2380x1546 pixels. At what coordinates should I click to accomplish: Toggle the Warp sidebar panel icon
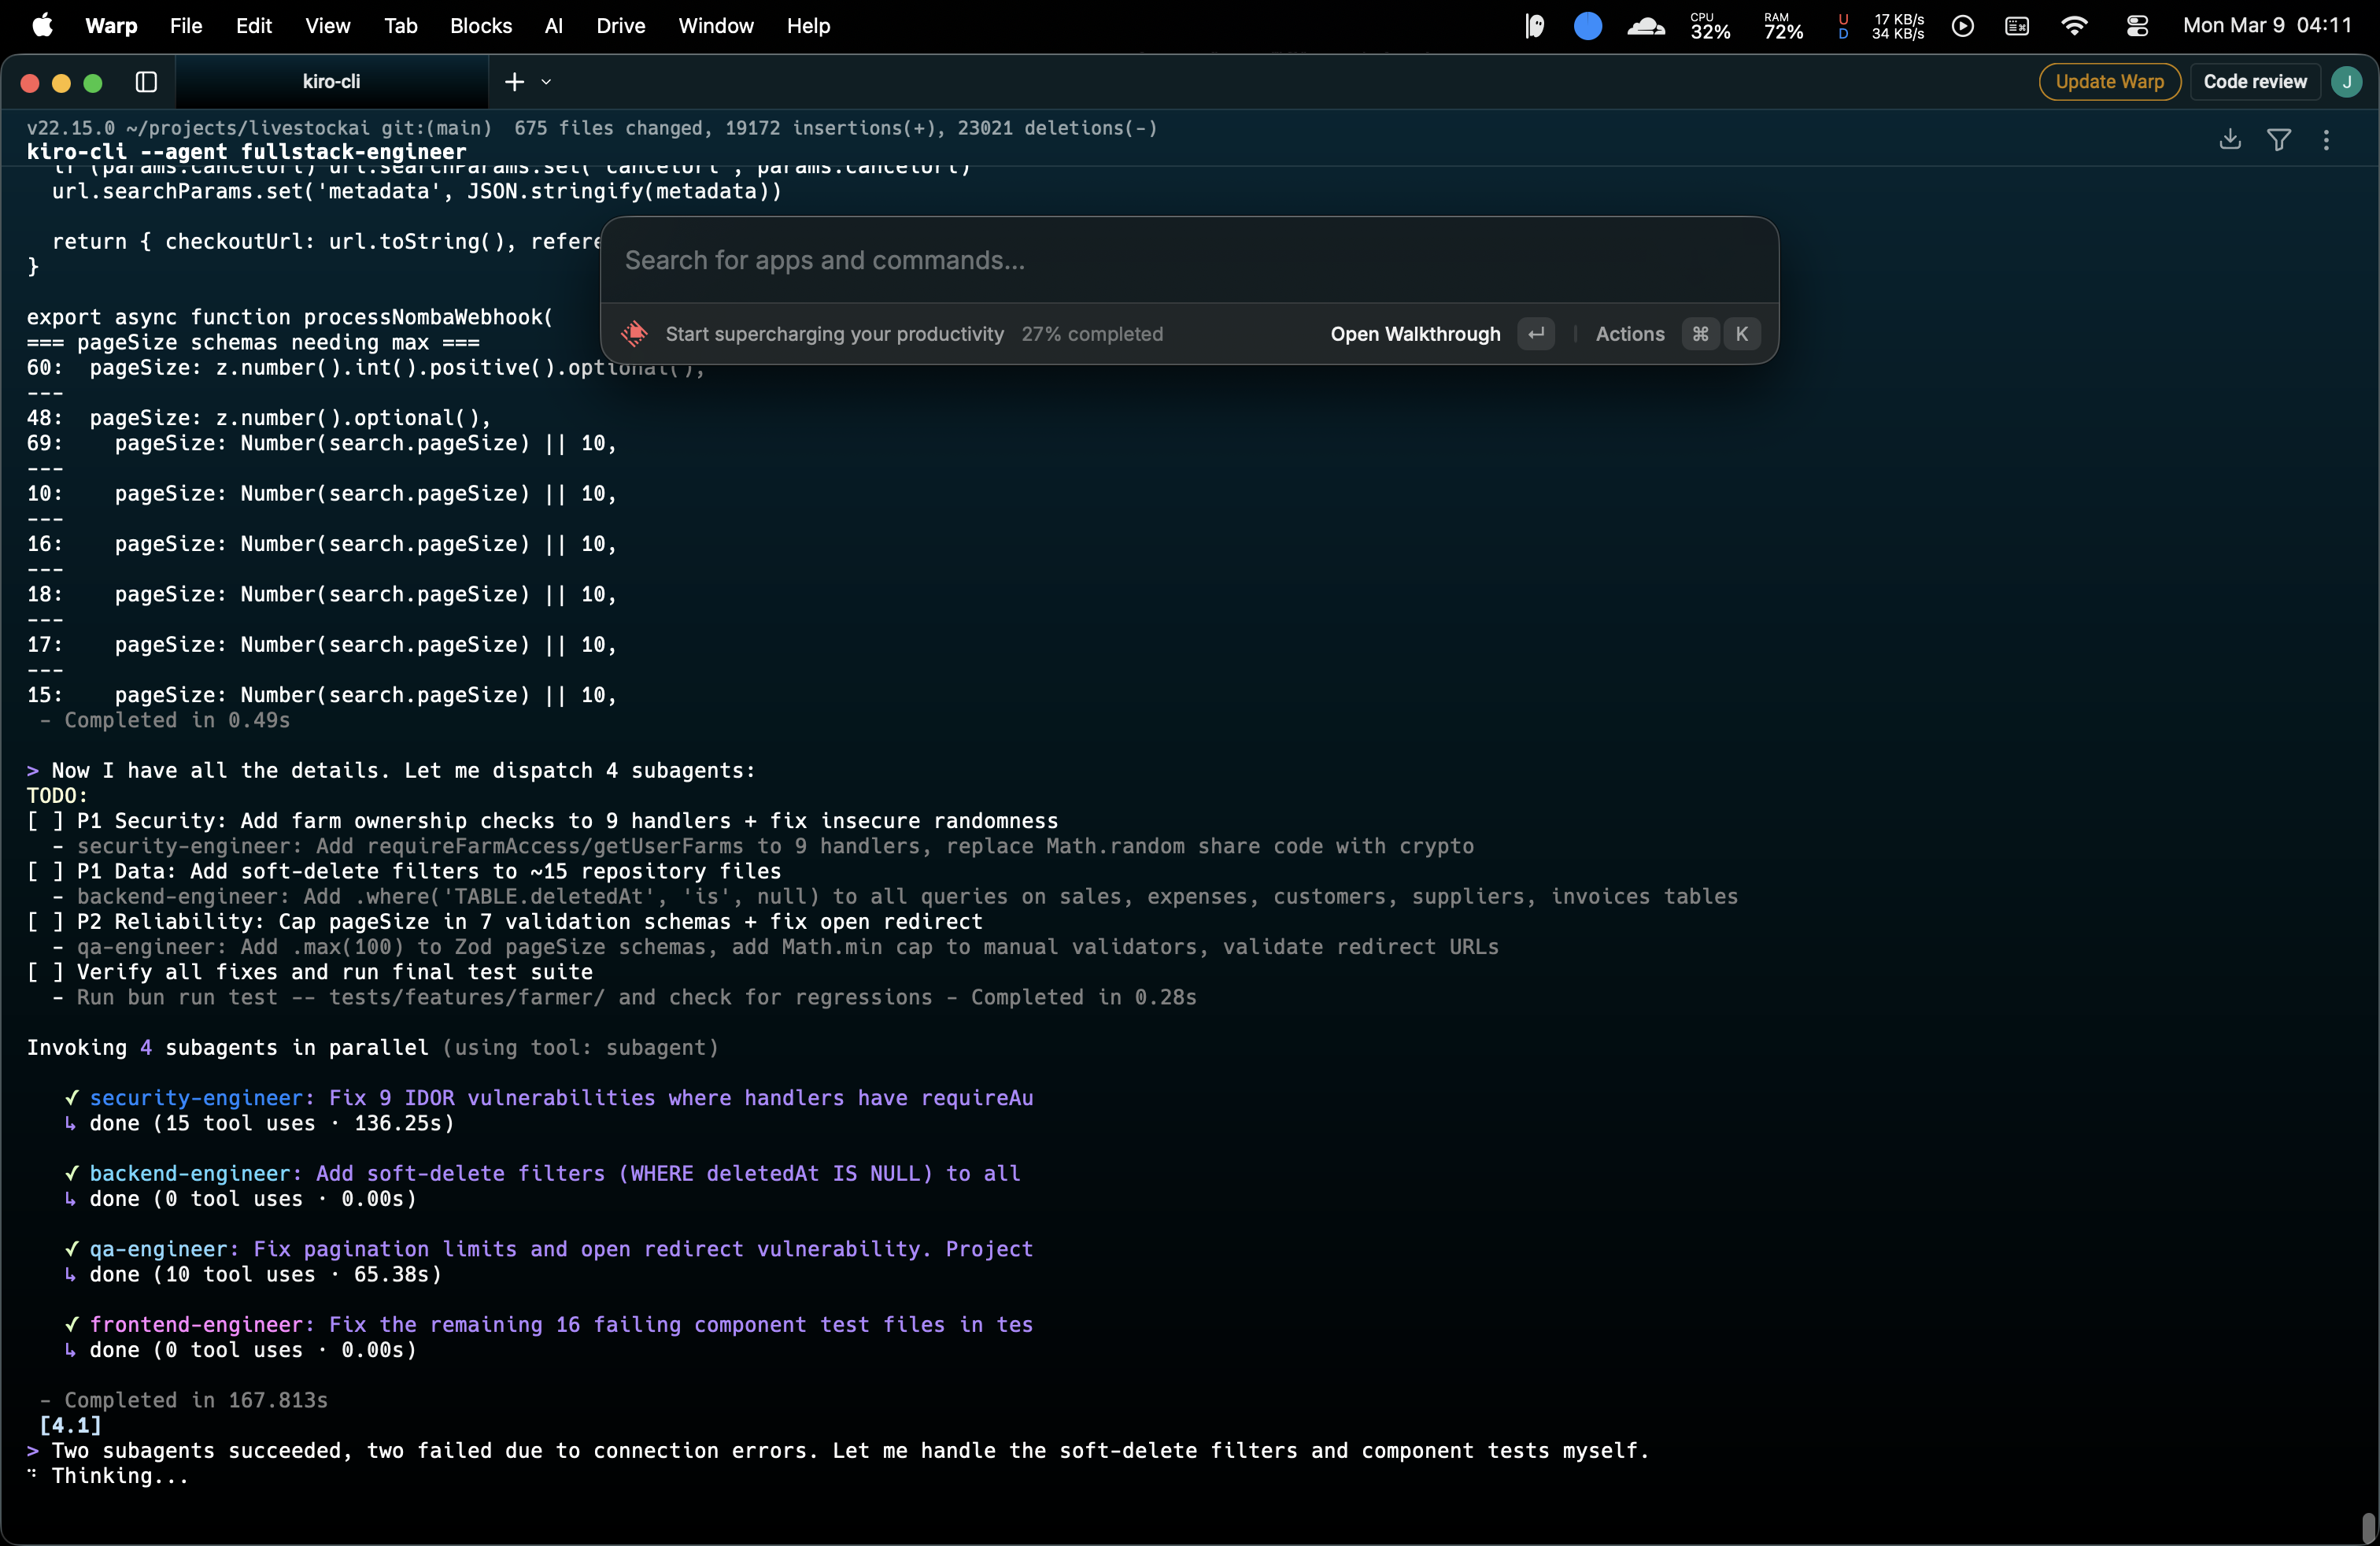pyautogui.click(x=146, y=82)
